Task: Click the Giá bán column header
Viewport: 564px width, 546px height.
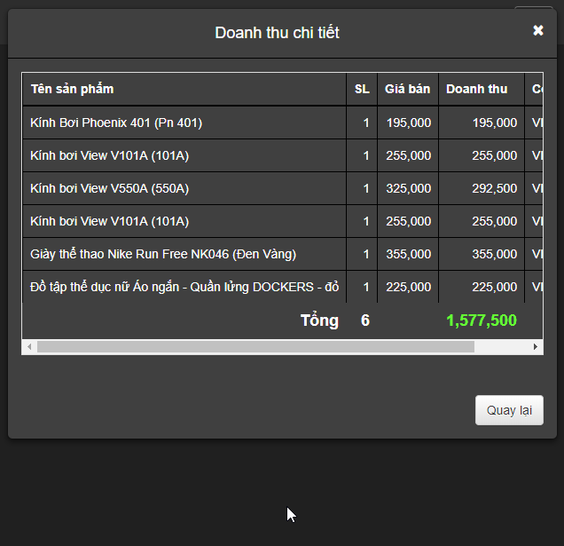Action: point(407,89)
